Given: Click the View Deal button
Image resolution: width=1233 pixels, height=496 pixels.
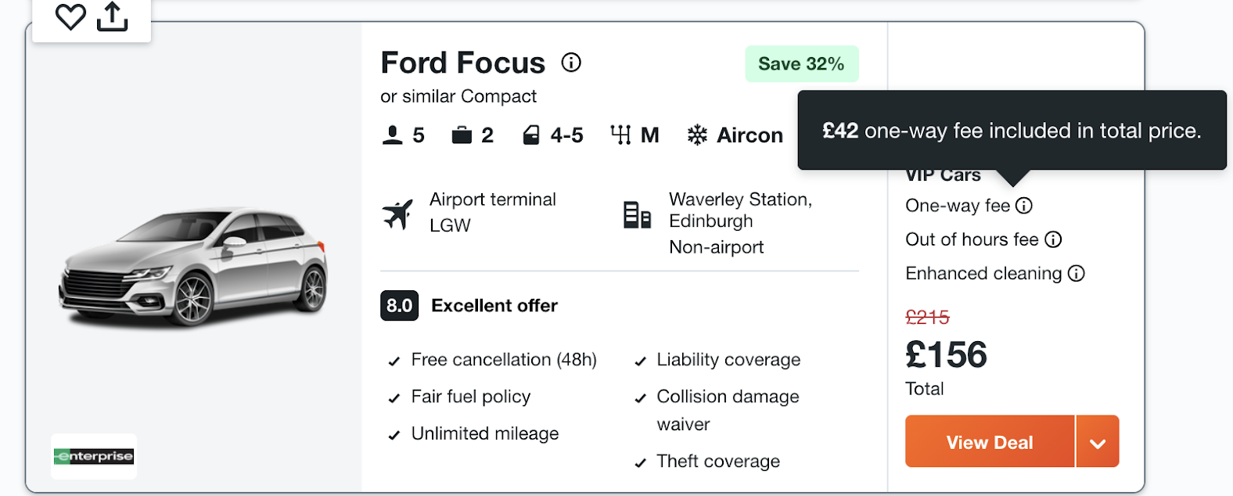Looking at the screenshot, I should coord(990,441).
